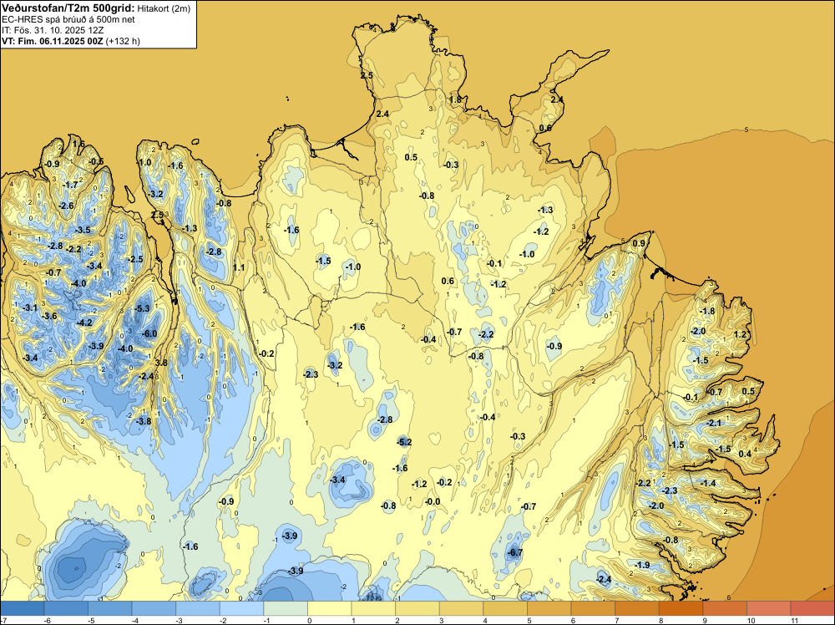Click the -6.0 temperature value on the map
This screenshot has height=625, width=835.
point(150,334)
